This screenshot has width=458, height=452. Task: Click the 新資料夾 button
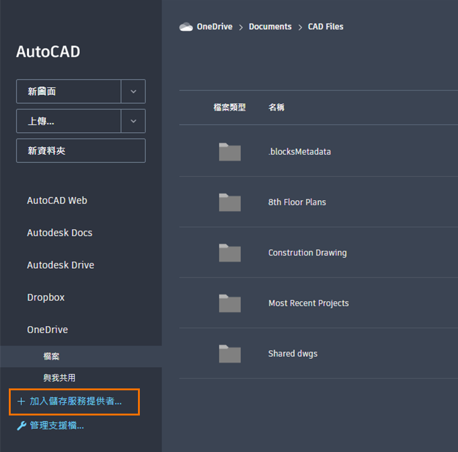point(81,151)
